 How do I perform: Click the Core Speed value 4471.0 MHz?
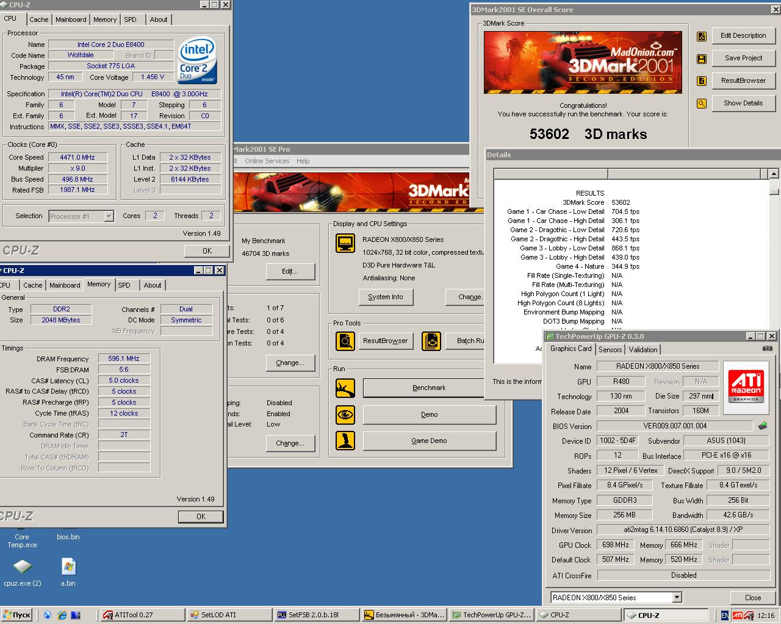tap(77, 157)
